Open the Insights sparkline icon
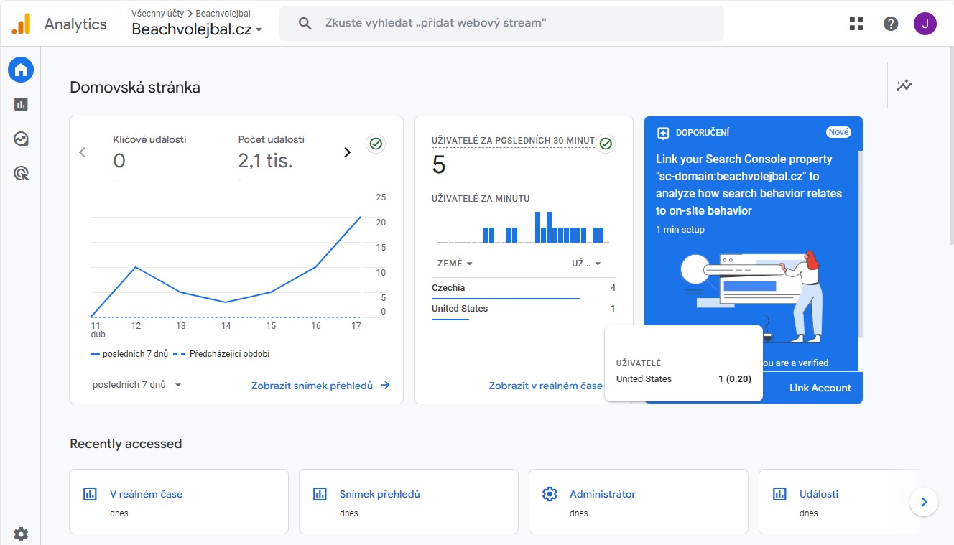This screenshot has width=954, height=545. (x=904, y=85)
